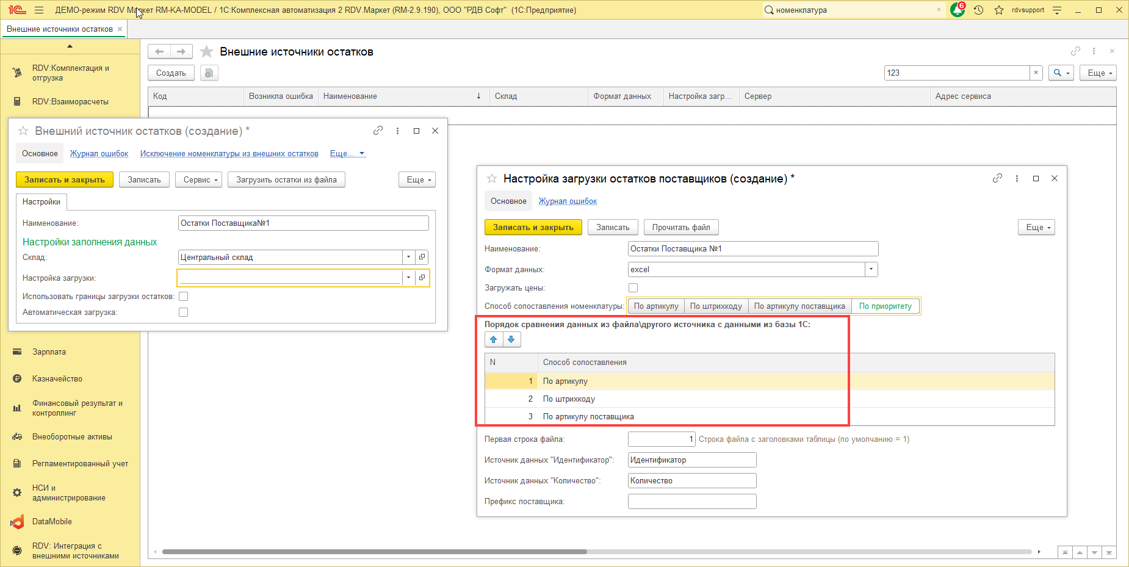Switch to the Журнал ошибок tab in supplier settings
The height and width of the screenshot is (567, 1129).
[568, 201]
